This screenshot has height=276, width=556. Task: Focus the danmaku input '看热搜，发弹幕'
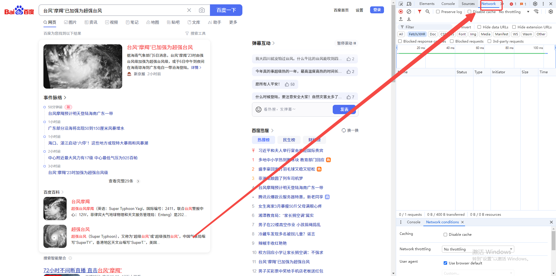click(297, 109)
